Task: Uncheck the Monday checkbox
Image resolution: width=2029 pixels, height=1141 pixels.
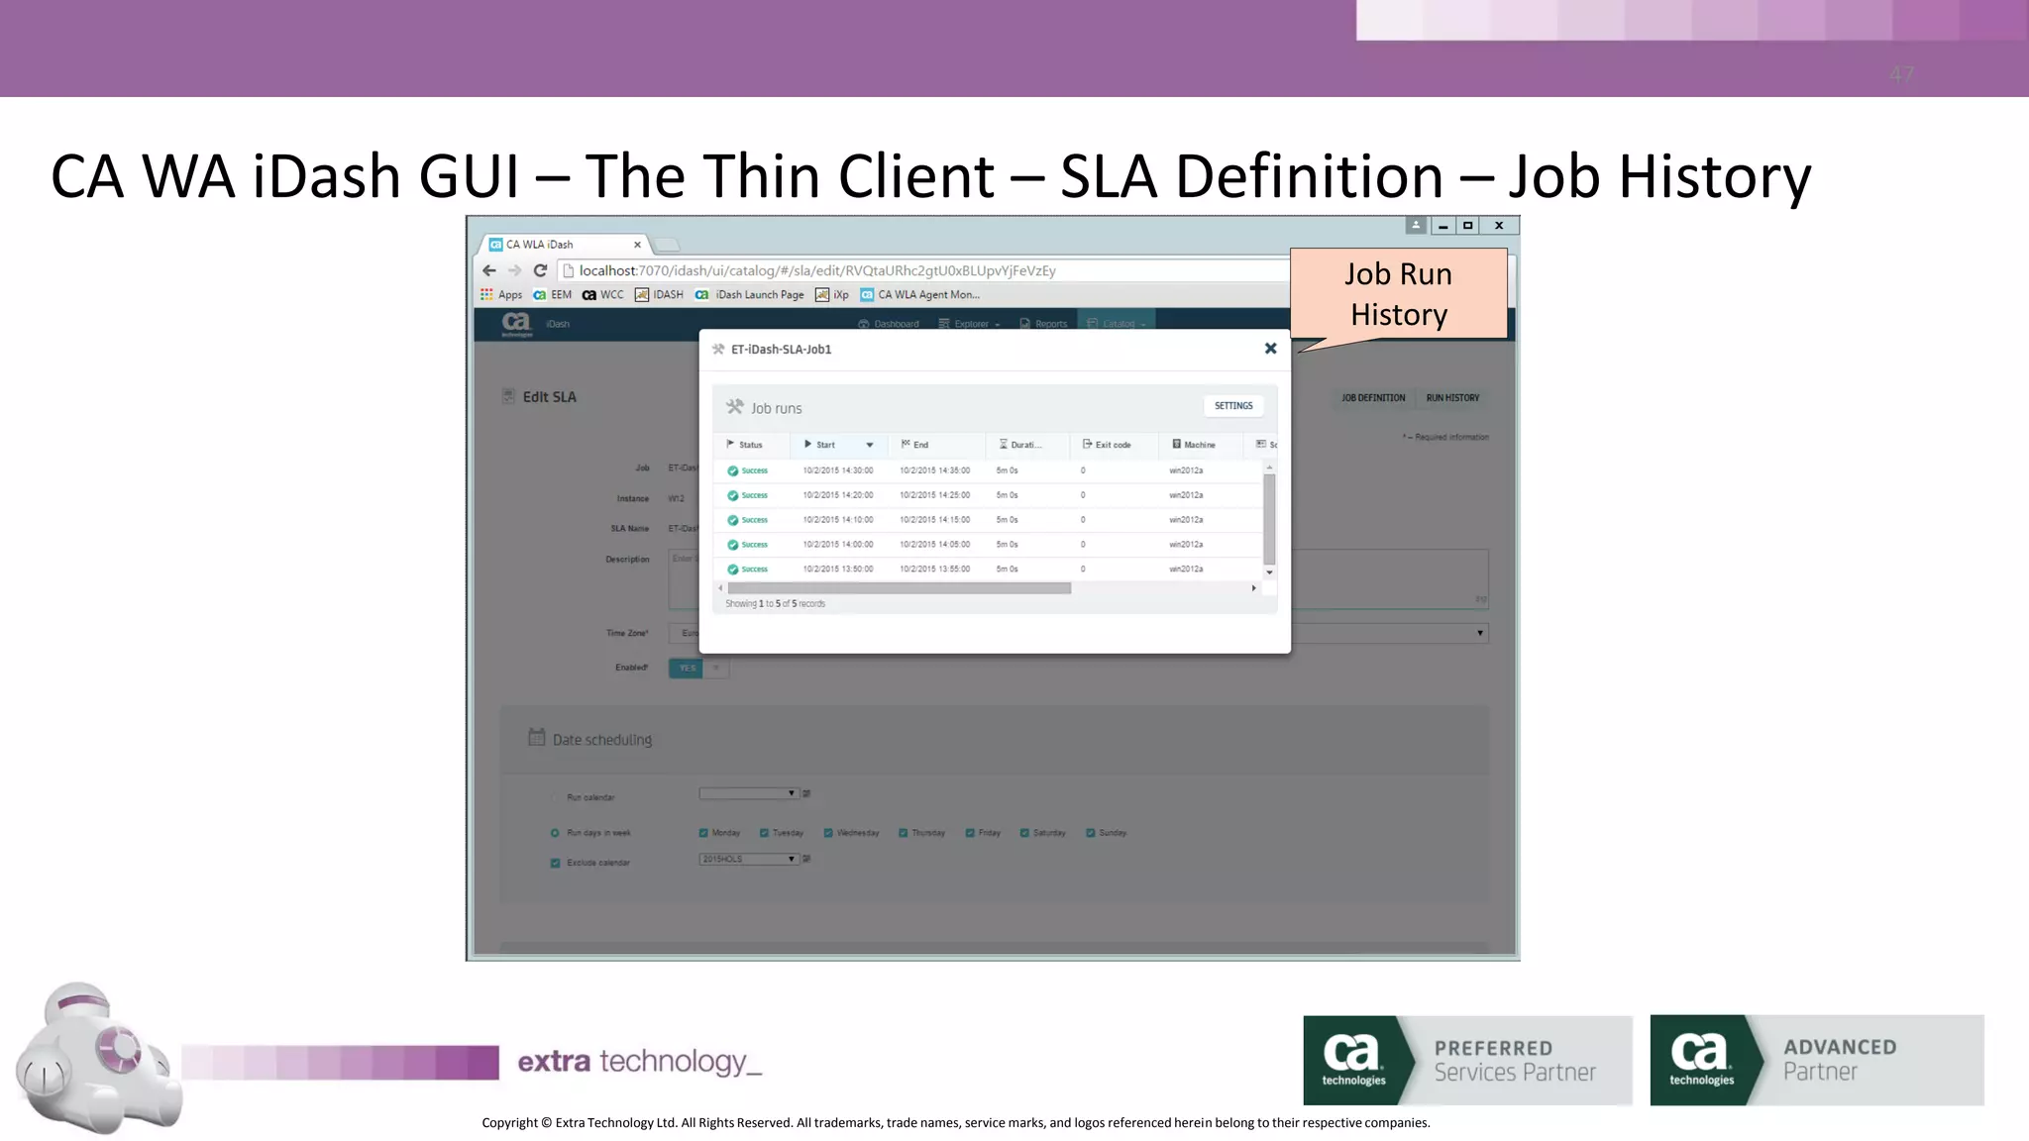Action: [703, 833]
